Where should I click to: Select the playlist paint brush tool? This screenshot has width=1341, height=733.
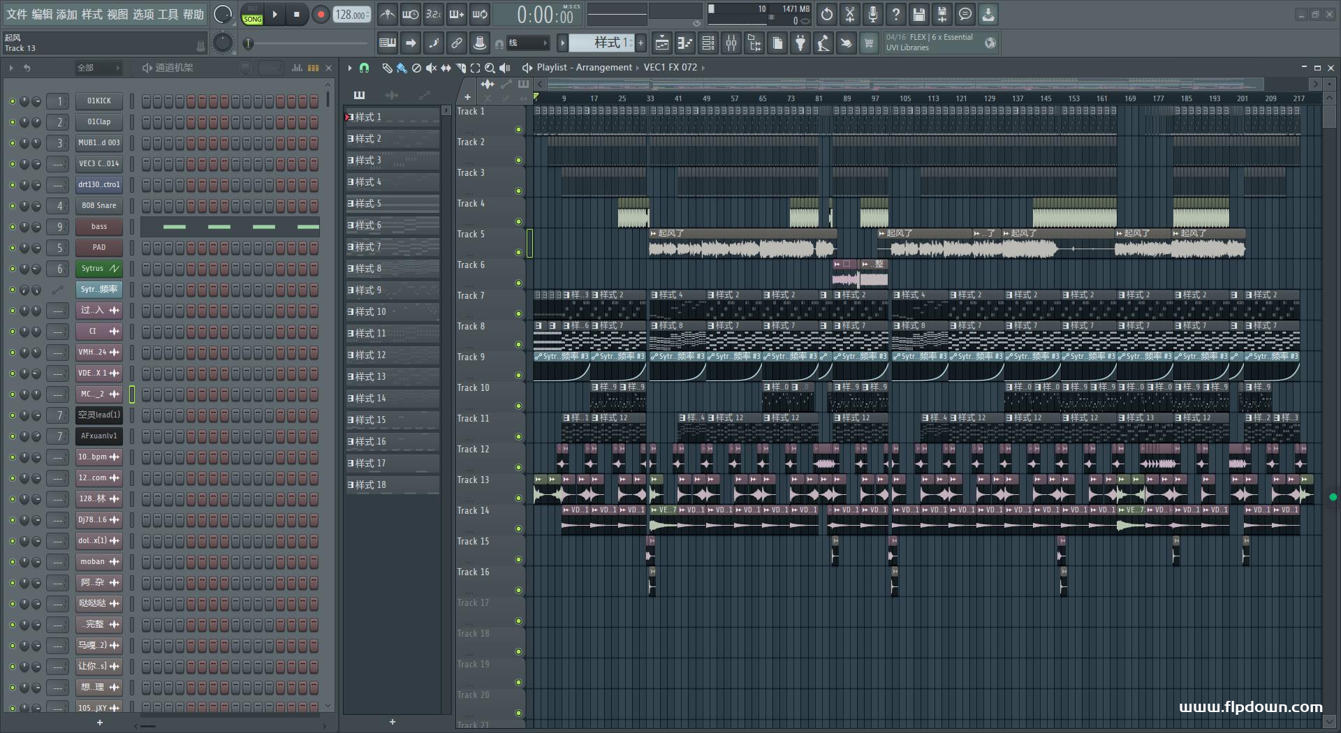(x=402, y=68)
